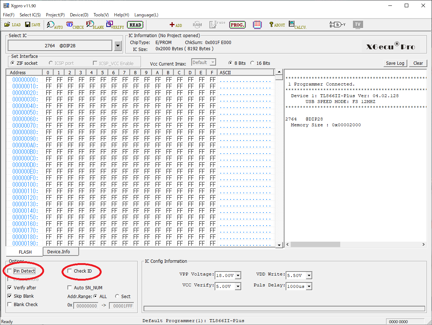Click the start address 00000000 field

86,306
